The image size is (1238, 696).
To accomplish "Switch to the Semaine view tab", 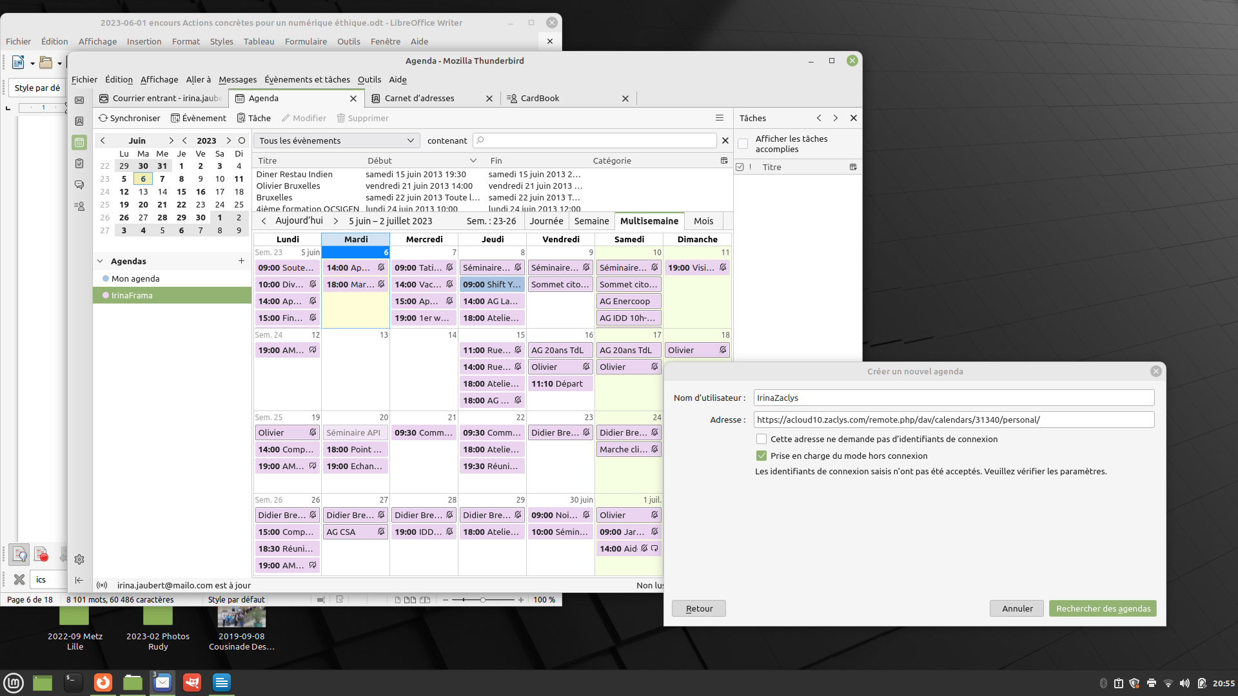I will (x=591, y=221).
